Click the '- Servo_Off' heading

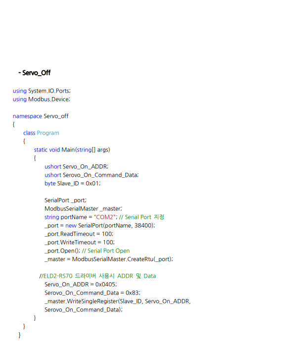(35, 73)
